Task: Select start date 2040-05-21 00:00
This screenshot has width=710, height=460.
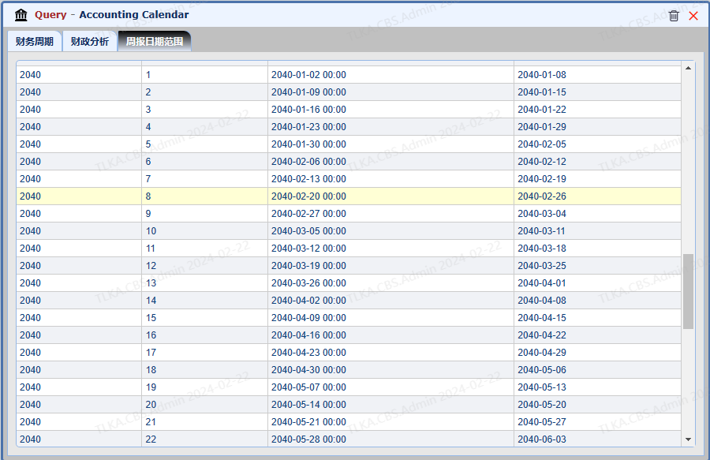Action: pos(390,422)
